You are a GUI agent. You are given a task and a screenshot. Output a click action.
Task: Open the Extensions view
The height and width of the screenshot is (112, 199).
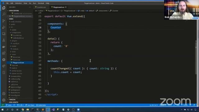click(4, 53)
